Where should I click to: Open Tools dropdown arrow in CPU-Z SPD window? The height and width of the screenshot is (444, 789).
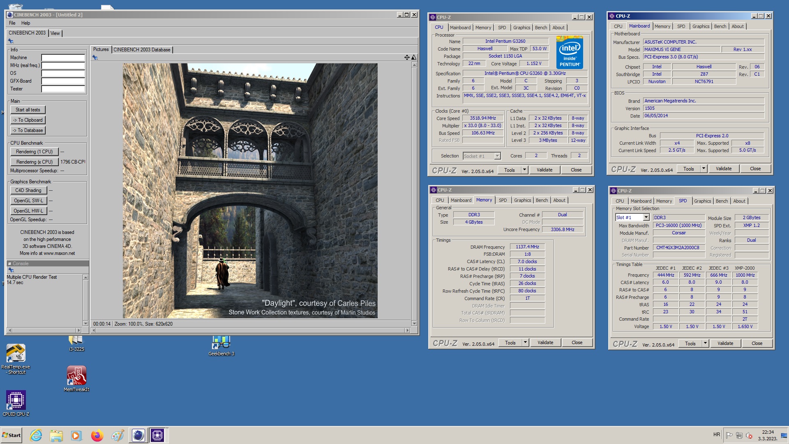point(705,343)
